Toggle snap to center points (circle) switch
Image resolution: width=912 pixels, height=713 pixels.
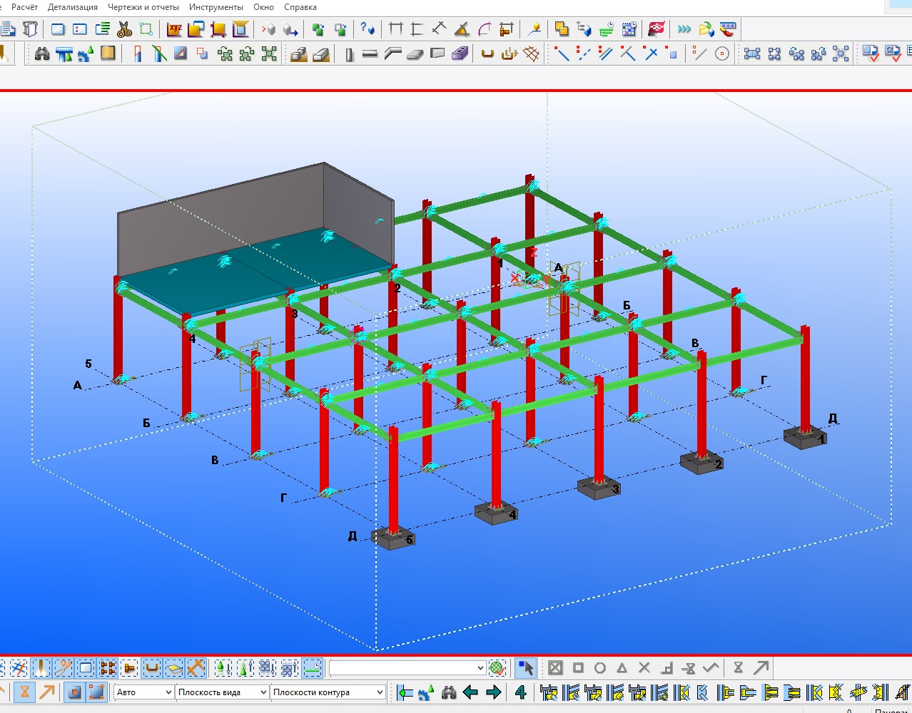pos(600,668)
